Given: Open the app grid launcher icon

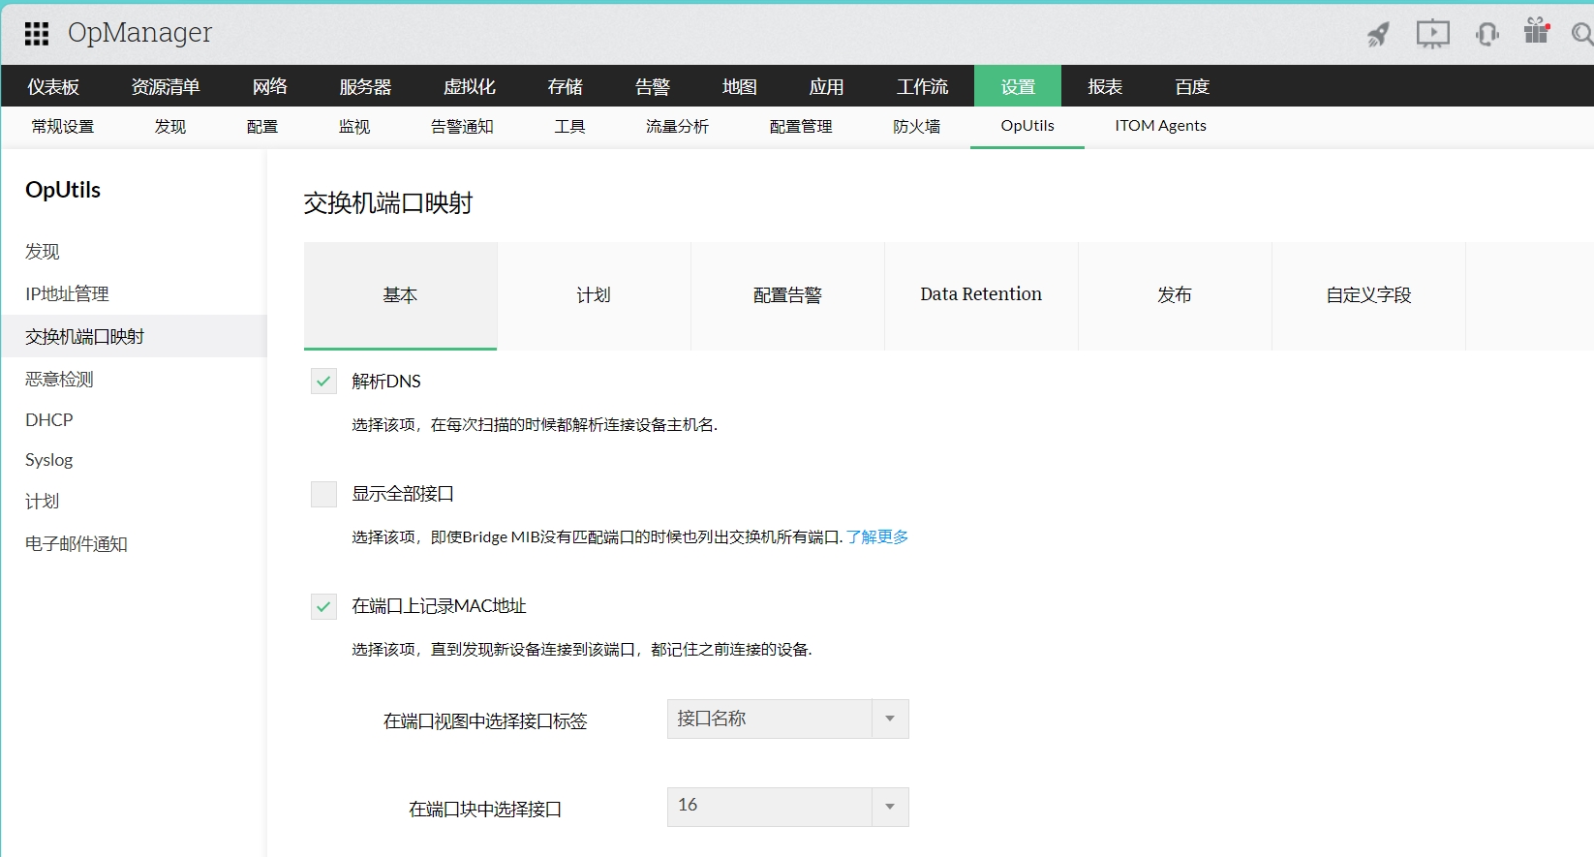Looking at the screenshot, I should coord(36,34).
